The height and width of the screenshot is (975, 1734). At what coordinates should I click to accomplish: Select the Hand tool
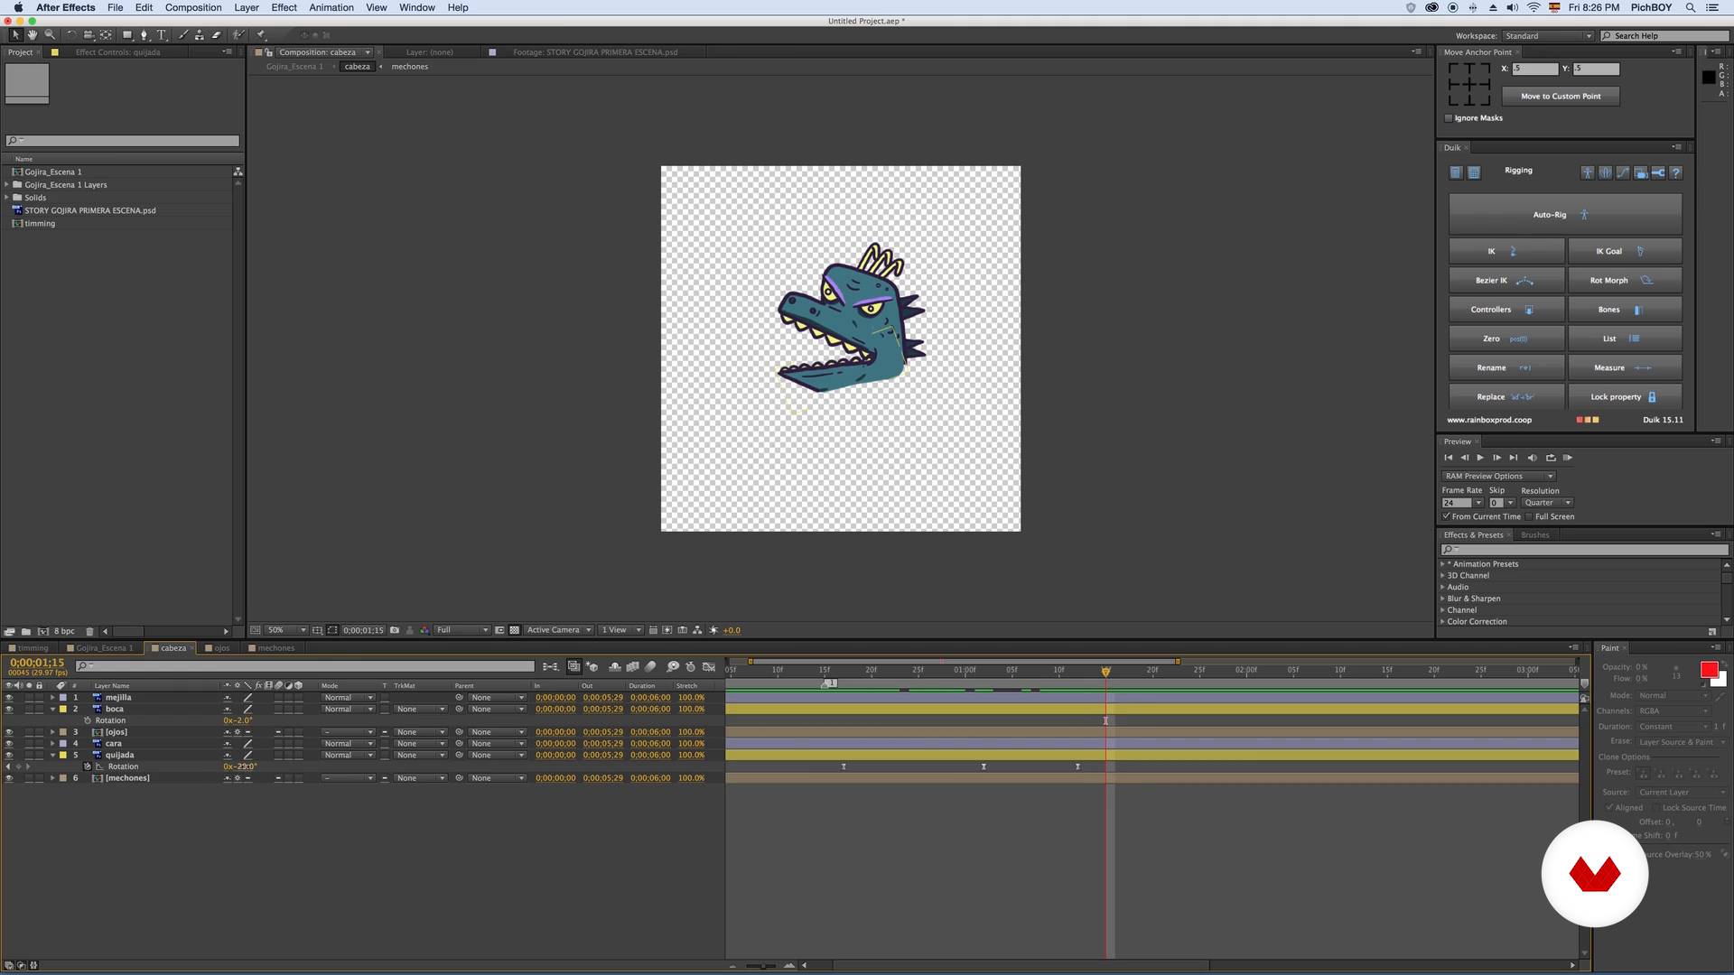pos(32,35)
